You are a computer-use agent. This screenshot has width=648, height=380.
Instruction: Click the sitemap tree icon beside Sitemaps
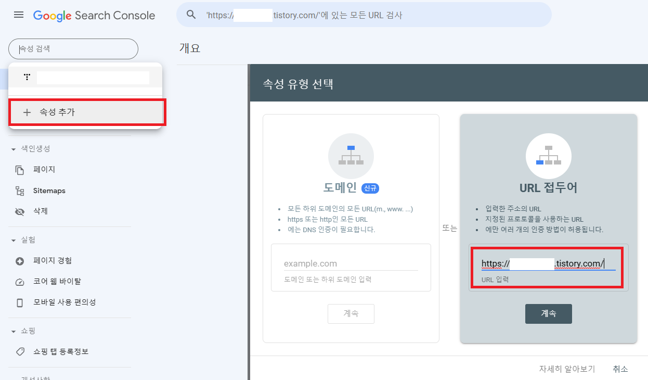(x=20, y=191)
